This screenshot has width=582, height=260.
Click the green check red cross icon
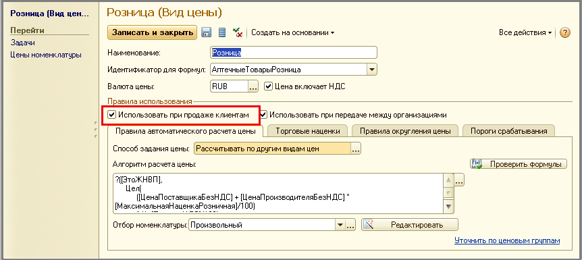click(x=238, y=32)
